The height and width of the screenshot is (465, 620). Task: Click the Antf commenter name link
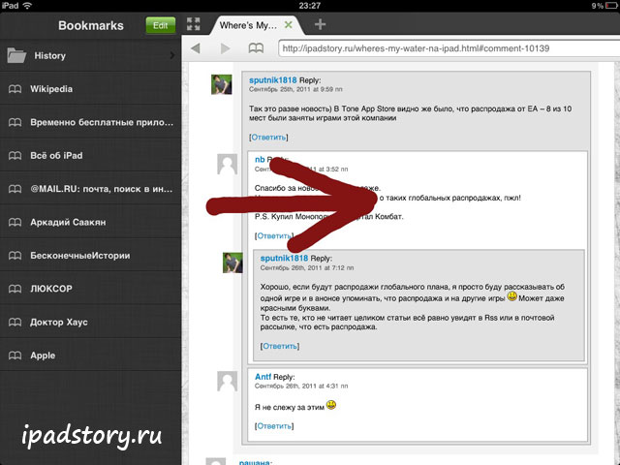coord(263,376)
